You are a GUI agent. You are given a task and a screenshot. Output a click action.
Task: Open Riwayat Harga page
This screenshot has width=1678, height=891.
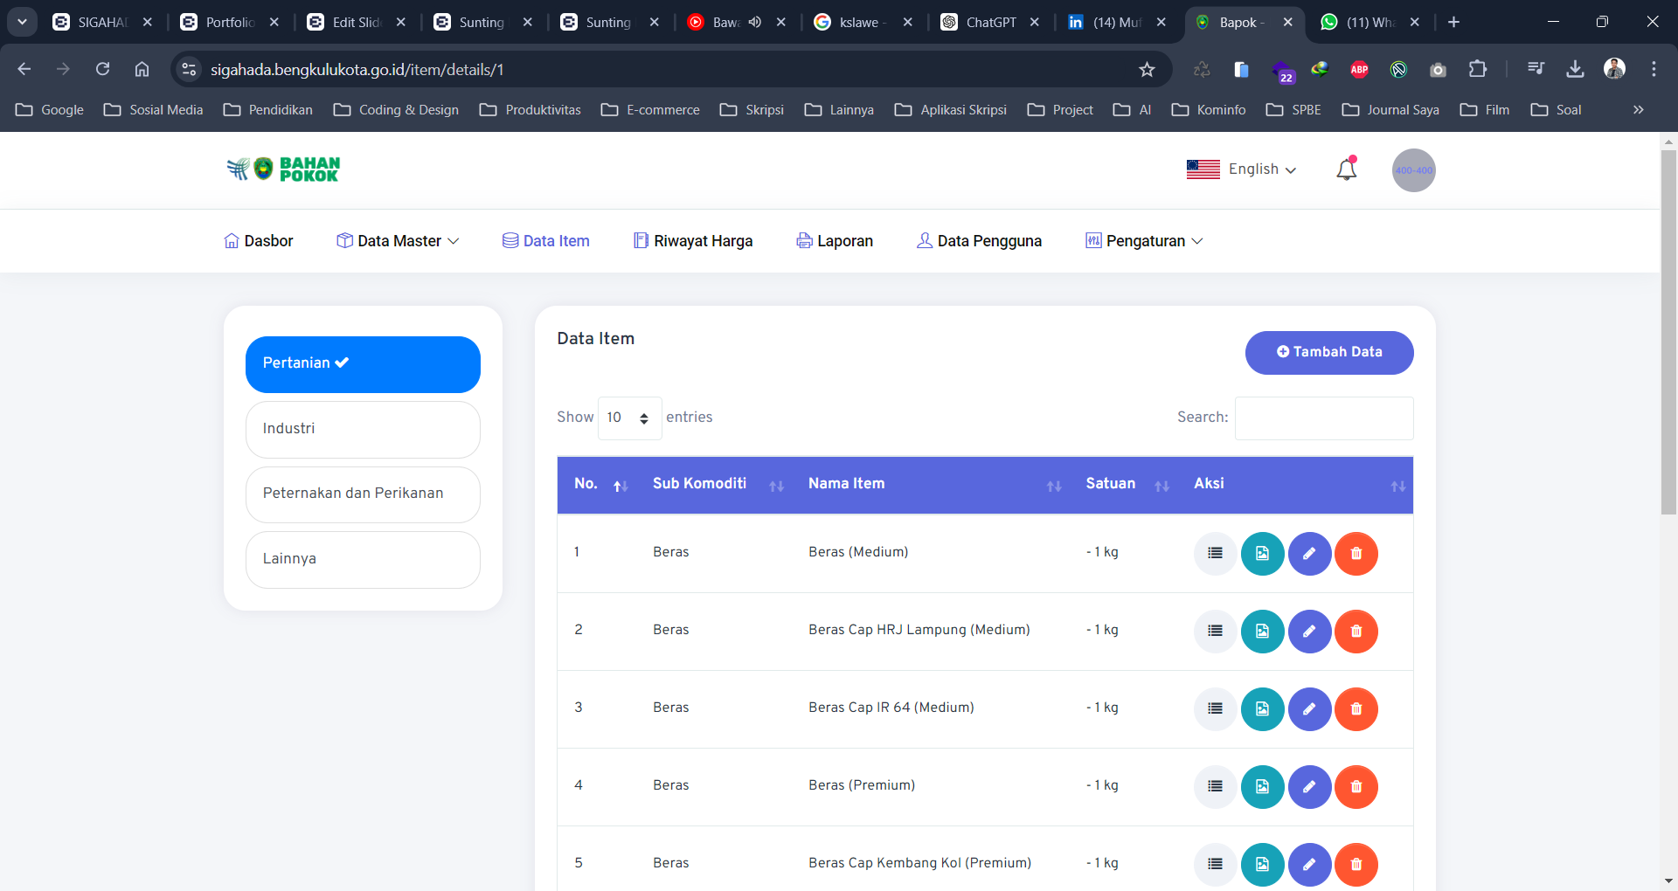tap(693, 241)
